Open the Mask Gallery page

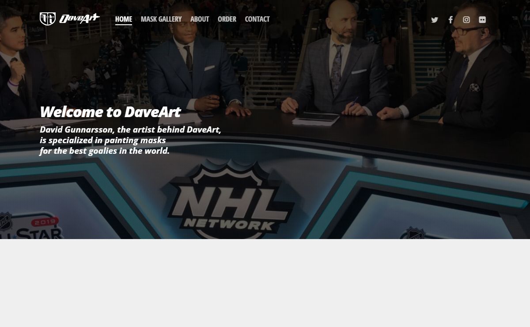click(161, 19)
